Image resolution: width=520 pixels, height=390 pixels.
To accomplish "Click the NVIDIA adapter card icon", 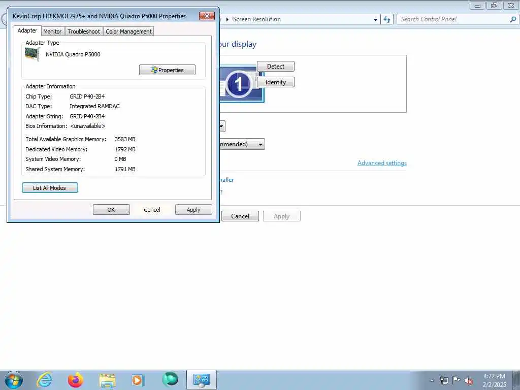I will coord(32,54).
